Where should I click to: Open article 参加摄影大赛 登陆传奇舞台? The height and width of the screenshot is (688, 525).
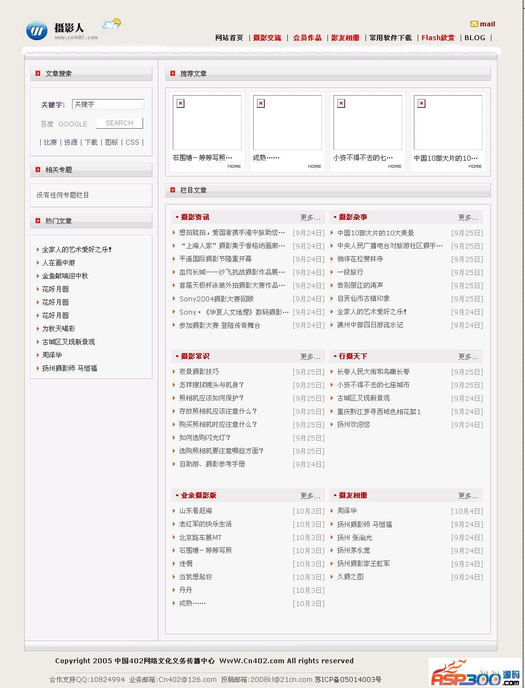pos(220,326)
